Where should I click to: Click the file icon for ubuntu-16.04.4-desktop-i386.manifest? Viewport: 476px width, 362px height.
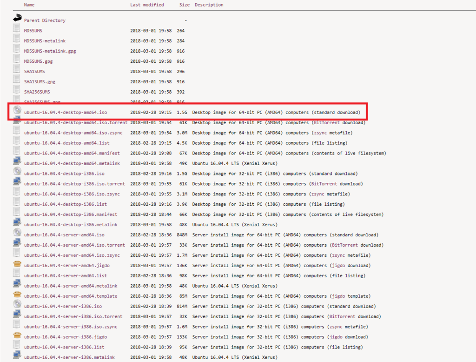point(17,212)
